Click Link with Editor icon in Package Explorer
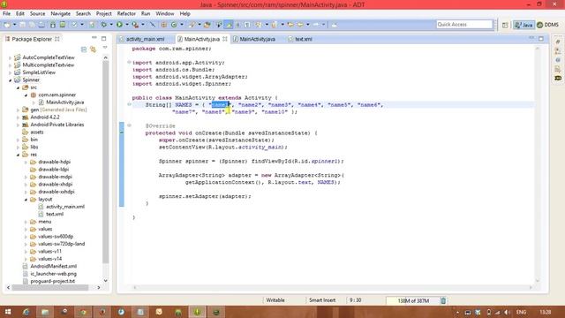Image resolution: width=565 pixels, height=318 pixels. pyautogui.click(x=93, y=49)
